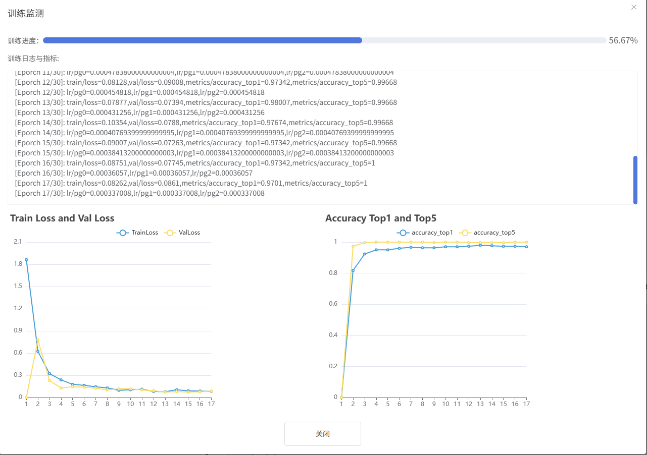647x455 pixels.
Task: Click the log panel vertical scrollbar thumb
Action: [x=635, y=180]
